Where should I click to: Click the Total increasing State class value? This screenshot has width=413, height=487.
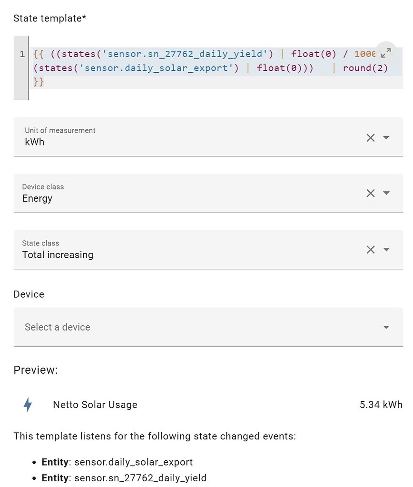pyautogui.click(x=58, y=255)
